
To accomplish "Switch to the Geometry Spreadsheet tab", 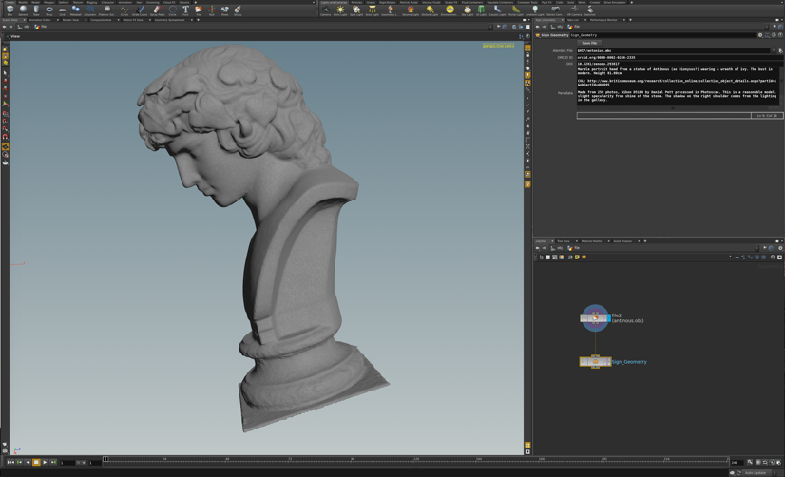I will click(170, 20).
